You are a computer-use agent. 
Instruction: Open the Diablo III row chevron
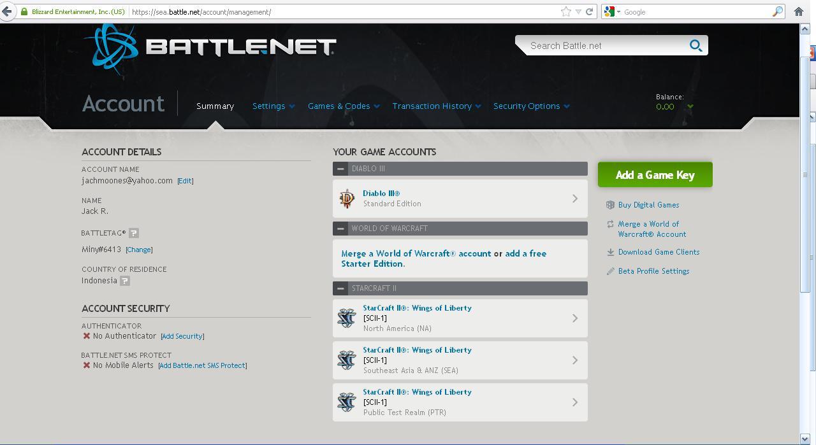tap(574, 199)
